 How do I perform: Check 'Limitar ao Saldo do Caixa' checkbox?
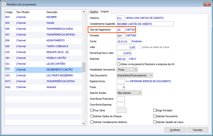(x=140, y=47)
